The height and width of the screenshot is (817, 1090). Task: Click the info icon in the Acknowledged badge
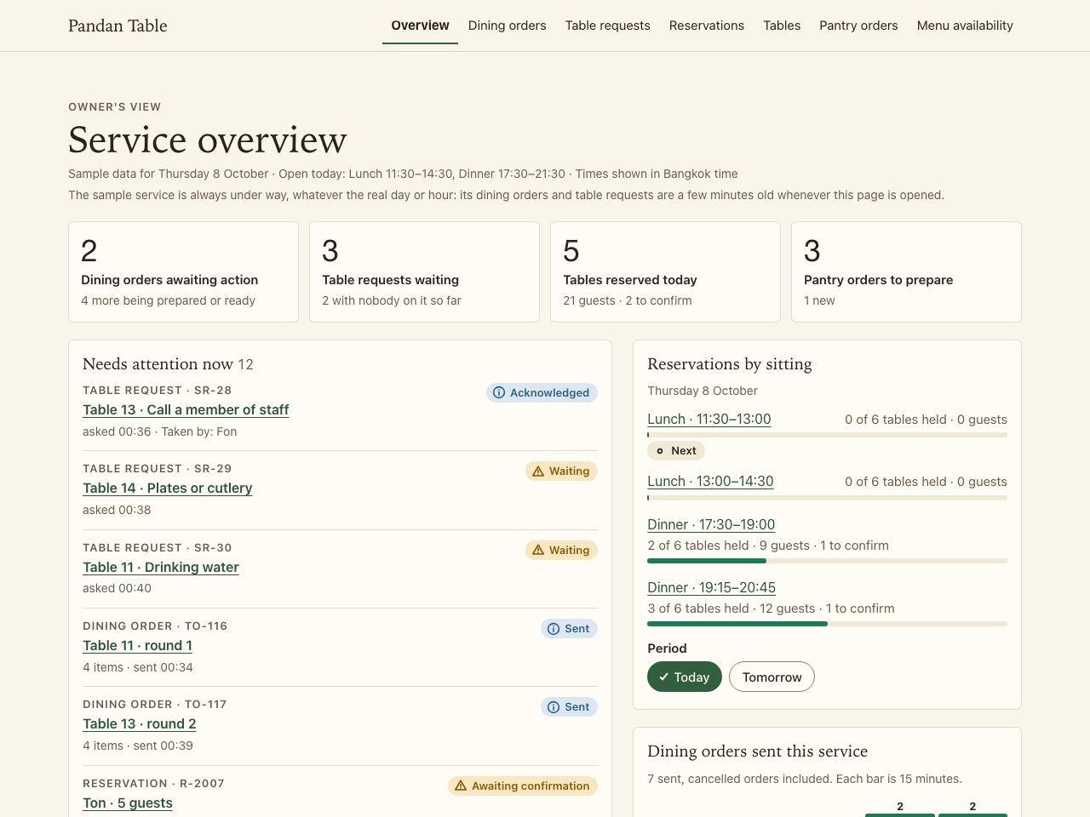click(499, 393)
